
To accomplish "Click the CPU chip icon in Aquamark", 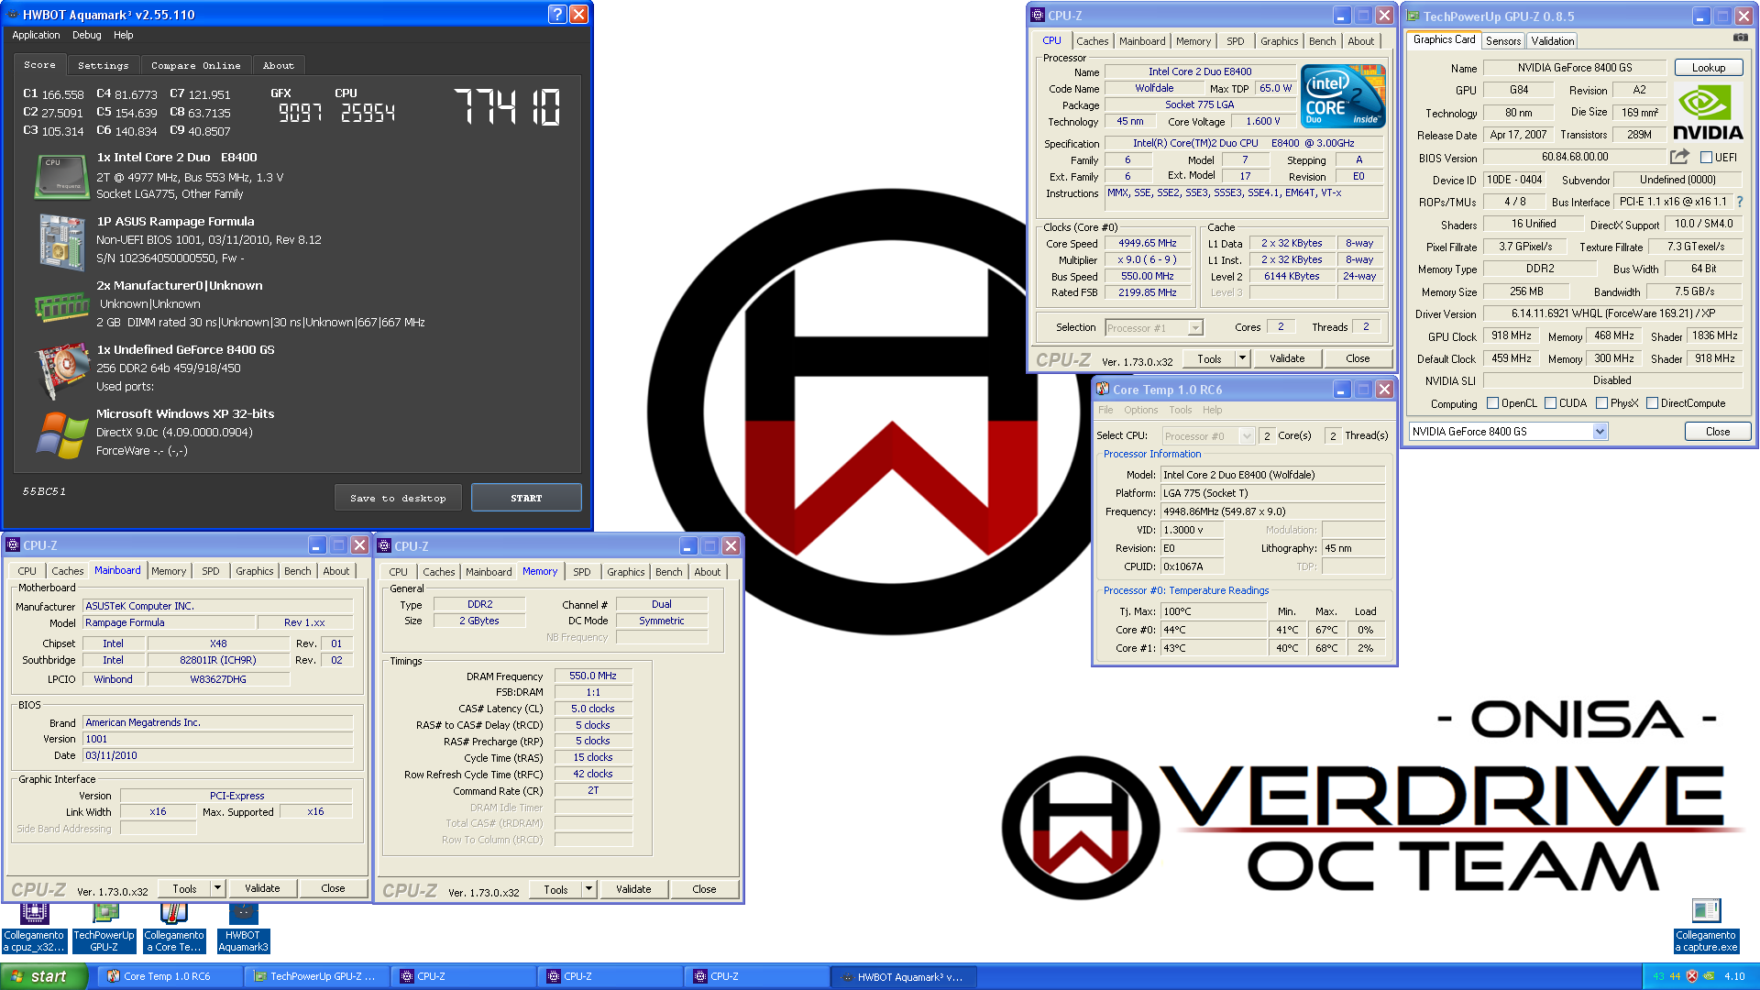I will click(61, 176).
